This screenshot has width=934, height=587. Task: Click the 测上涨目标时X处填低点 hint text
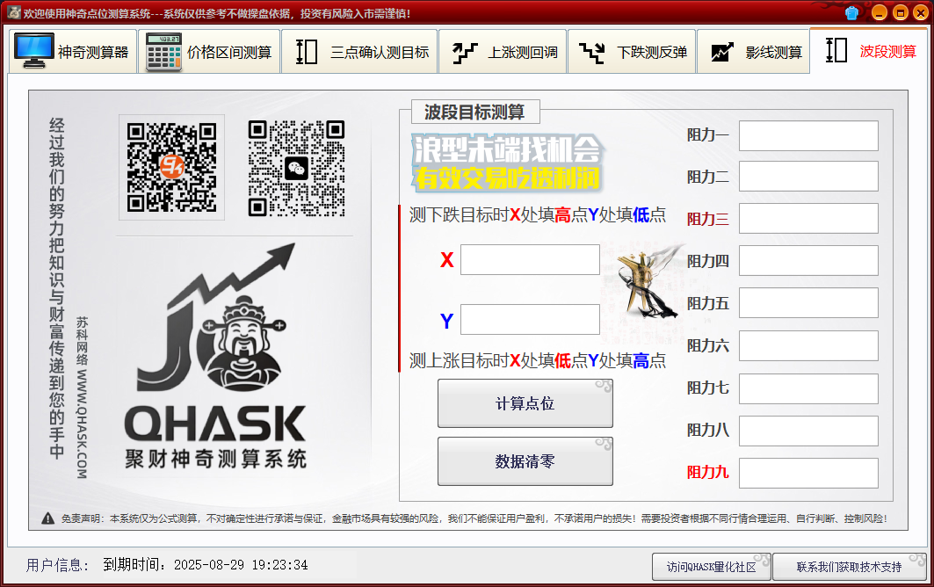(537, 360)
